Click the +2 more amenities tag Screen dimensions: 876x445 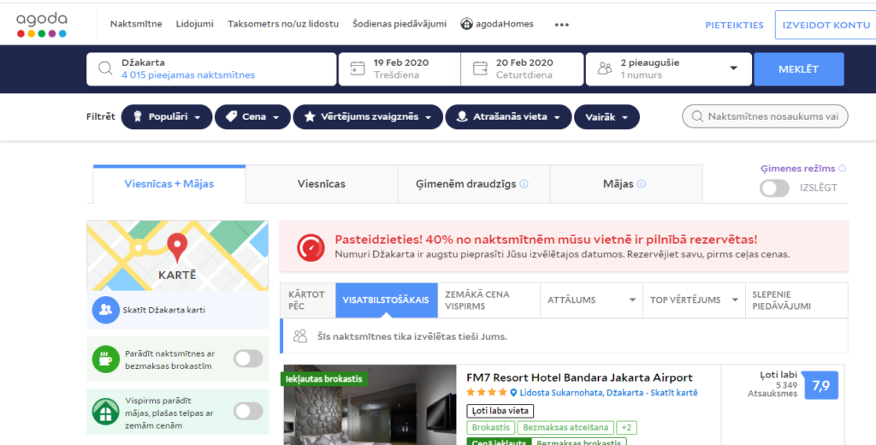click(x=626, y=428)
